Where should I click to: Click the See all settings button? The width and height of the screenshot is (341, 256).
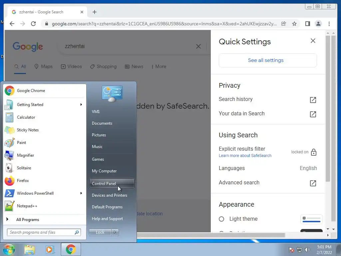(x=268, y=60)
